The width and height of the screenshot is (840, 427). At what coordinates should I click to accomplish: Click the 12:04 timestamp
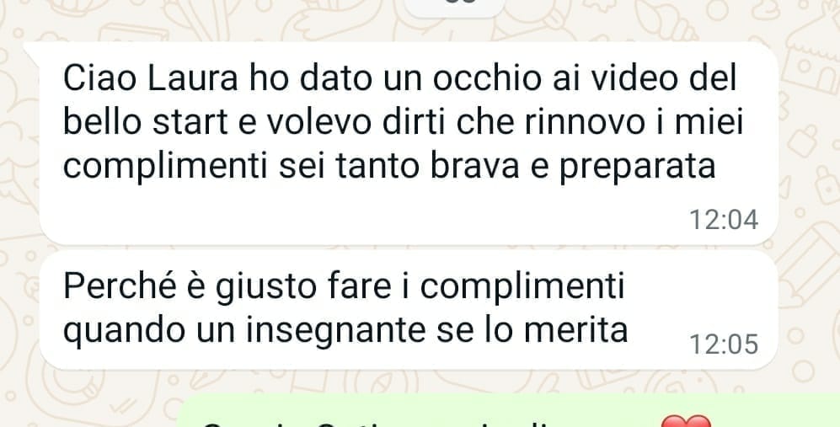pos(723,220)
